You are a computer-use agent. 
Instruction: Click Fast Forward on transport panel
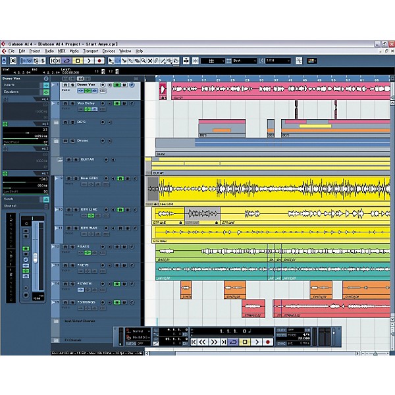pos(213,342)
